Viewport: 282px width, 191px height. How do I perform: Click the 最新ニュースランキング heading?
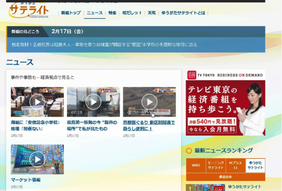[x=224, y=151]
